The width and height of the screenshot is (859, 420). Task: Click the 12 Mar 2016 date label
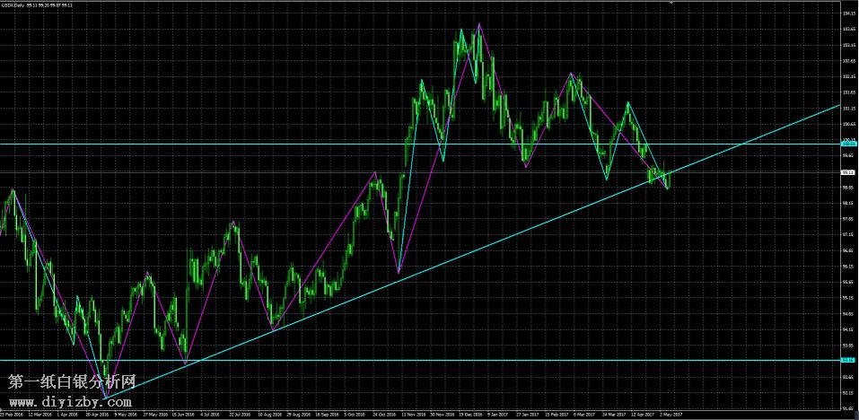coord(40,415)
